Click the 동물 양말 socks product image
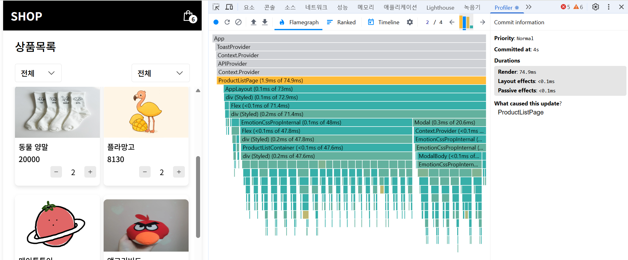Screen dimensions: 628x260 point(57,112)
